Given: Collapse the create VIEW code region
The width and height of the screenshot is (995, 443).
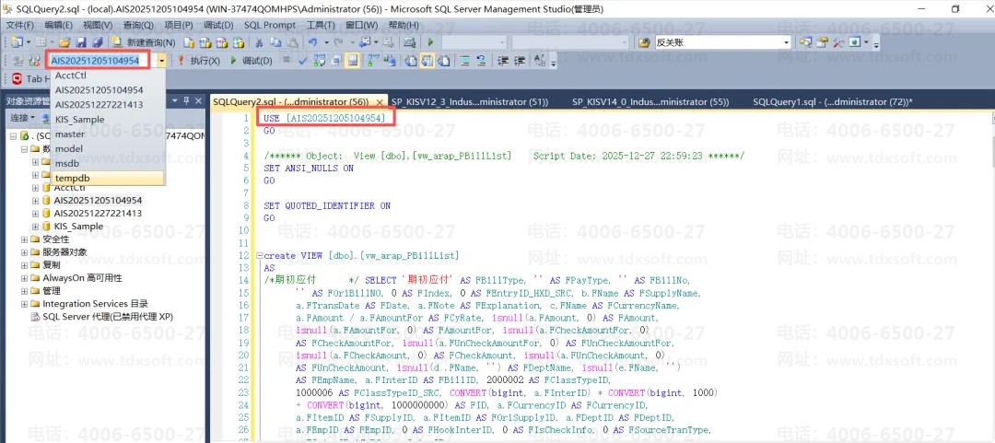Looking at the screenshot, I should click(259, 256).
